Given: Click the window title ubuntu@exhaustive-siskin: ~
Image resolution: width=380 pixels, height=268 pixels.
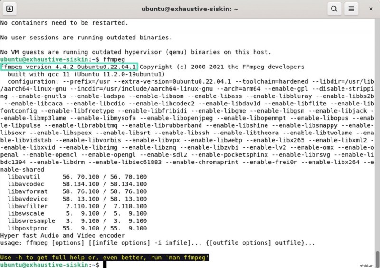Looking at the screenshot, I should coord(190,9).
